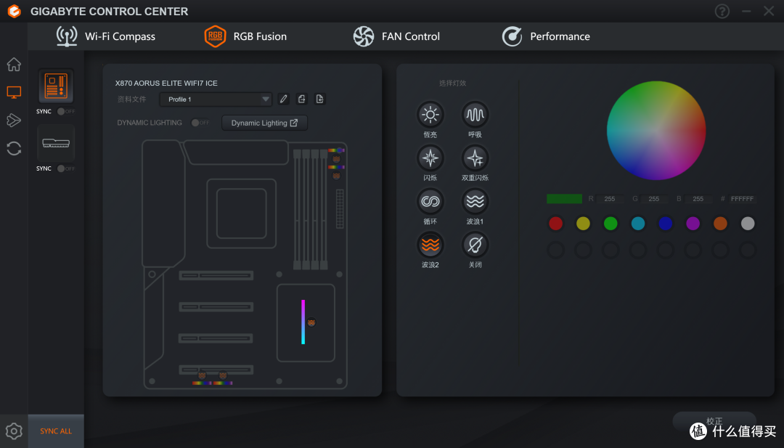Click the G value field
The width and height of the screenshot is (784, 448).
tap(654, 199)
